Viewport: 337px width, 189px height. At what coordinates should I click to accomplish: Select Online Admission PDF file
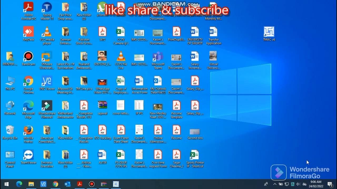158,134
